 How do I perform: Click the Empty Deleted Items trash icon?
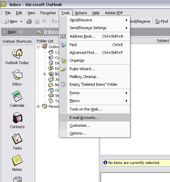click(63, 84)
